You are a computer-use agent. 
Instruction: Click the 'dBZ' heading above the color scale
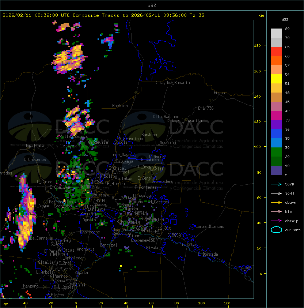coord(285,20)
